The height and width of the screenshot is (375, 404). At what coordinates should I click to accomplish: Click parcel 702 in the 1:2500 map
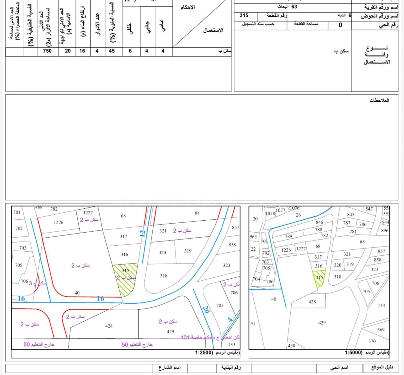pos(19,228)
